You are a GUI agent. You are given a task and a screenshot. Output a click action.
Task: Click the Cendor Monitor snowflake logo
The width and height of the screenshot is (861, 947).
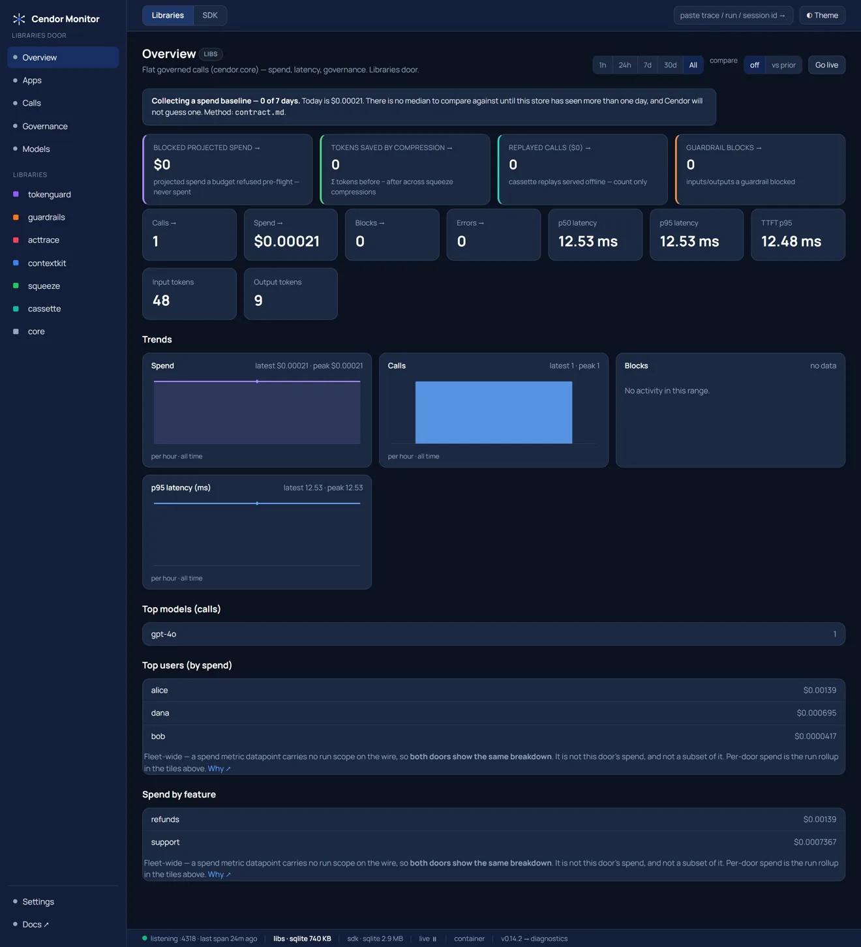19,19
